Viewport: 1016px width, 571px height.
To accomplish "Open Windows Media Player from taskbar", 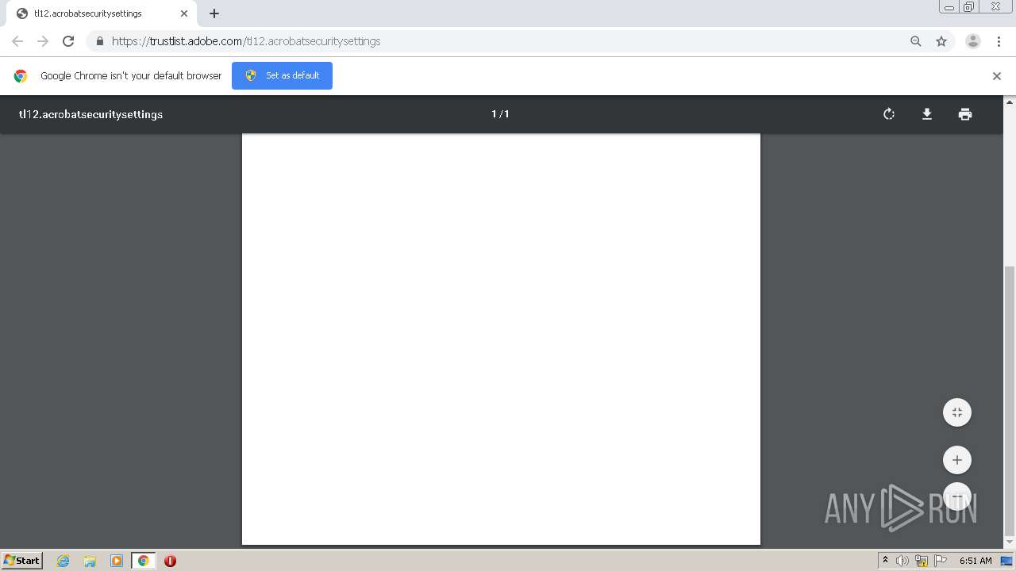I will (x=117, y=561).
